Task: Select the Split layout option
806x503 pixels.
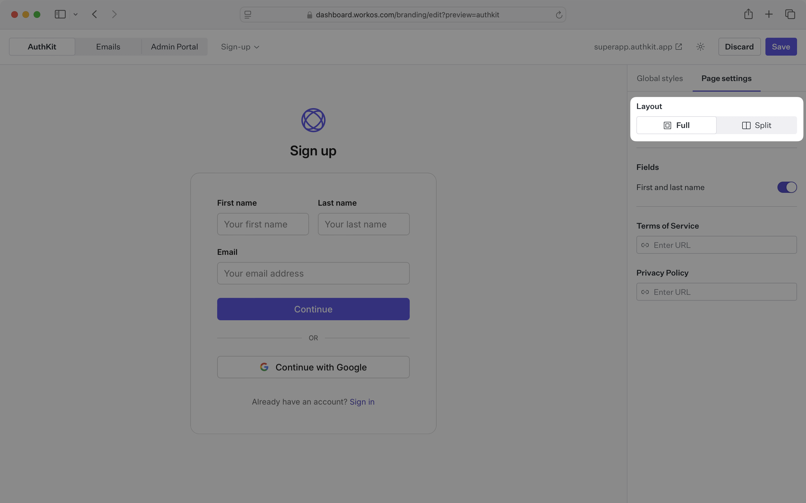Action: pos(756,125)
